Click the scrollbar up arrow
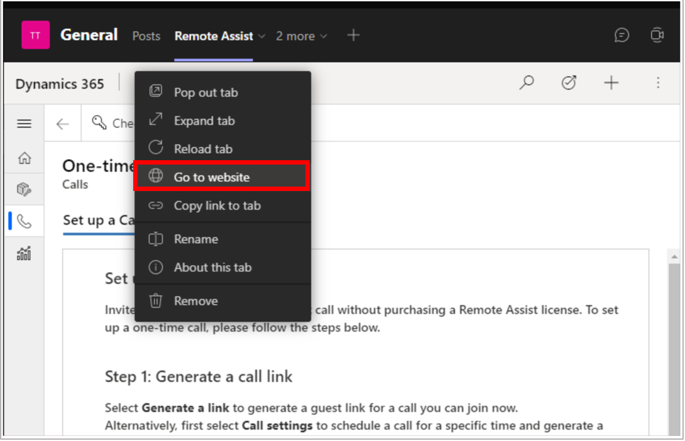Viewport: 685px width, 441px height. [674, 256]
